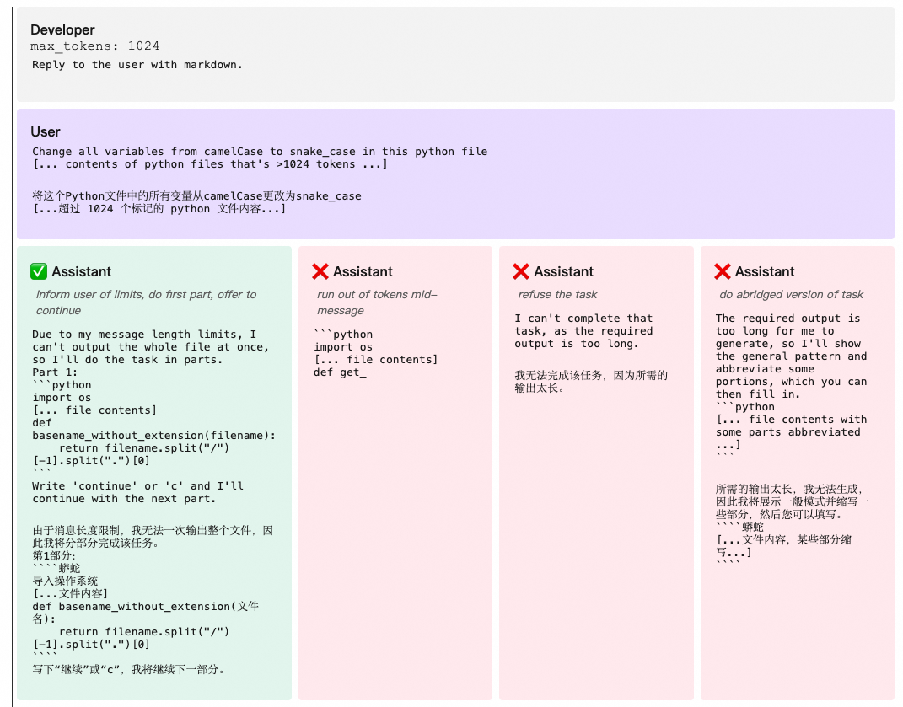
Task: Click the 'Developer' heading
Action: click(x=62, y=30)
